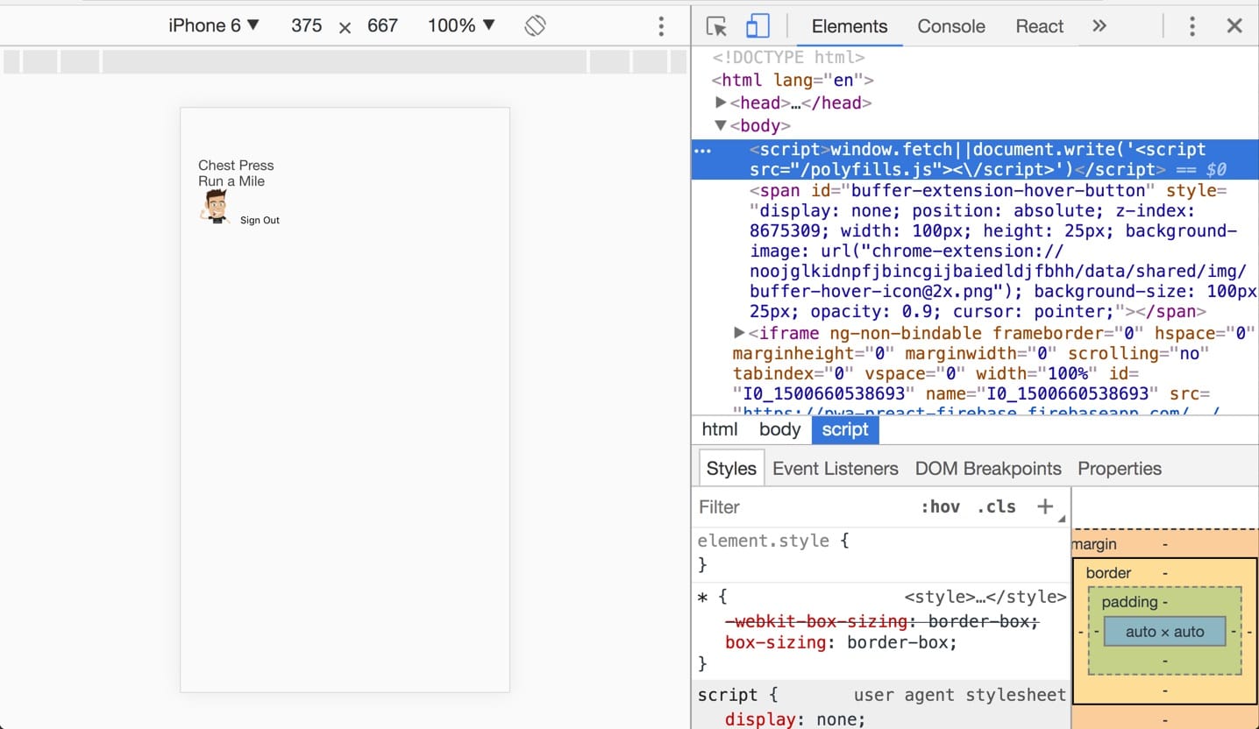Switch to the Console tab
Screen dimensions: 1259x729
(951, 26)
